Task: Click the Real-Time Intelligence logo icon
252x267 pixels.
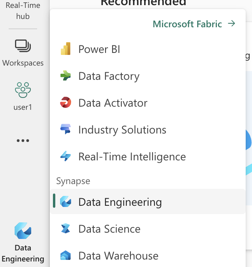Action: [x=66, y=156]
